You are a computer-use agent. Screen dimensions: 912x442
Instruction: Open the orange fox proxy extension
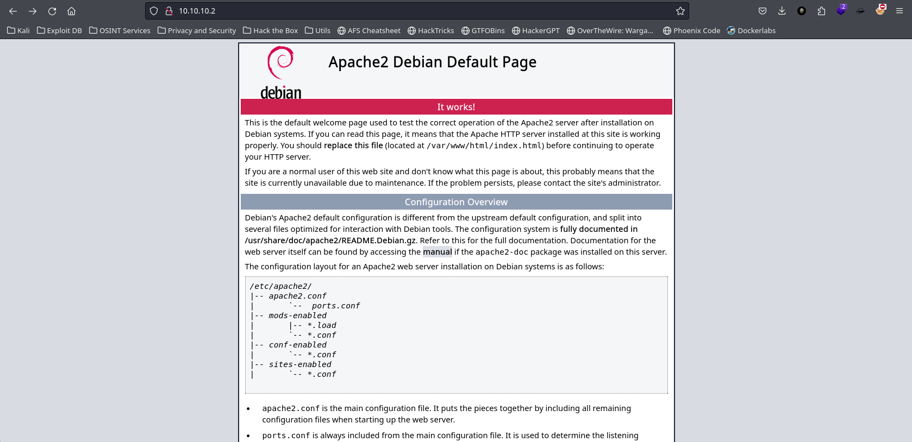880,10
